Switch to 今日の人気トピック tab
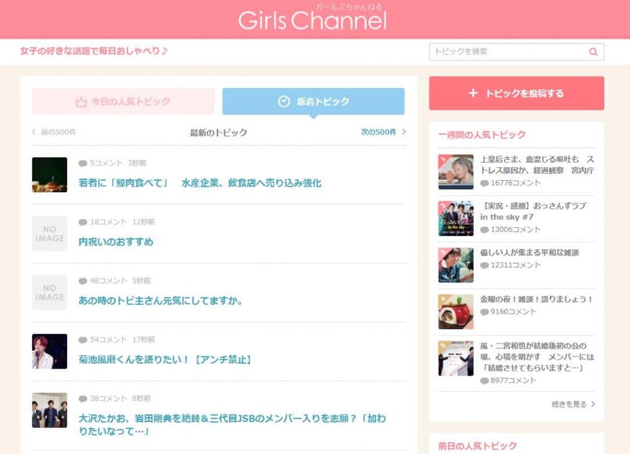Viewport: 630px width, 454px height. click(123, 101)
